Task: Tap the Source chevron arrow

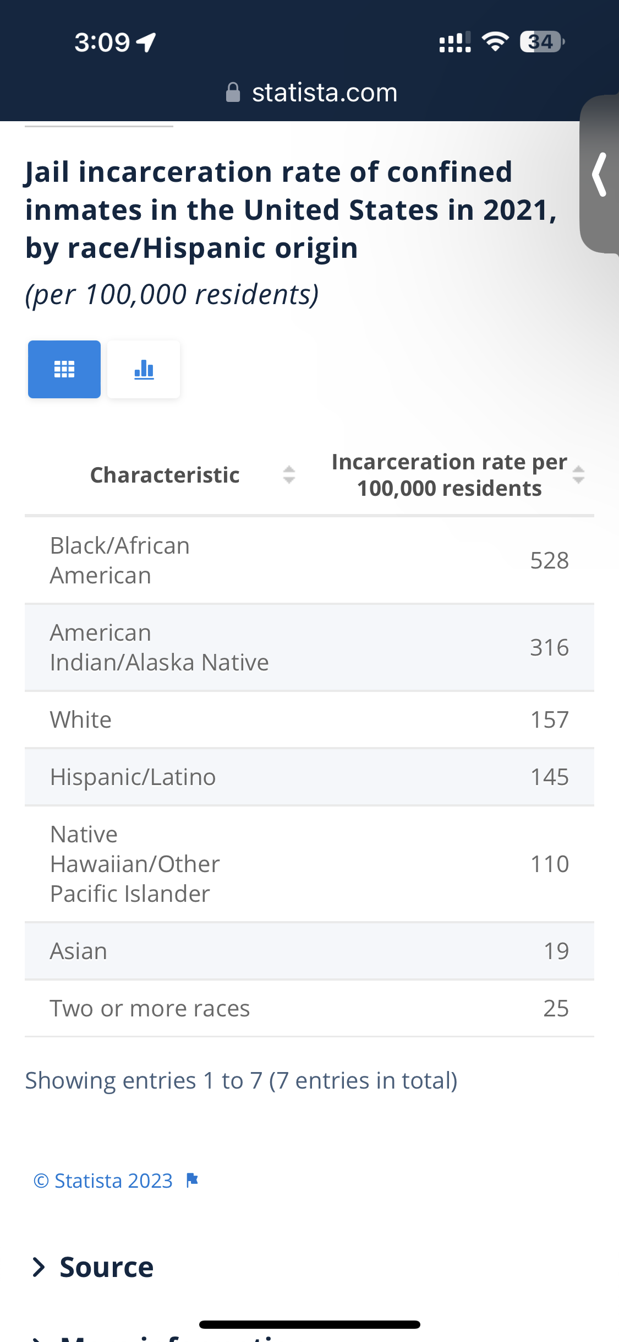Action: click(39, 1267)
